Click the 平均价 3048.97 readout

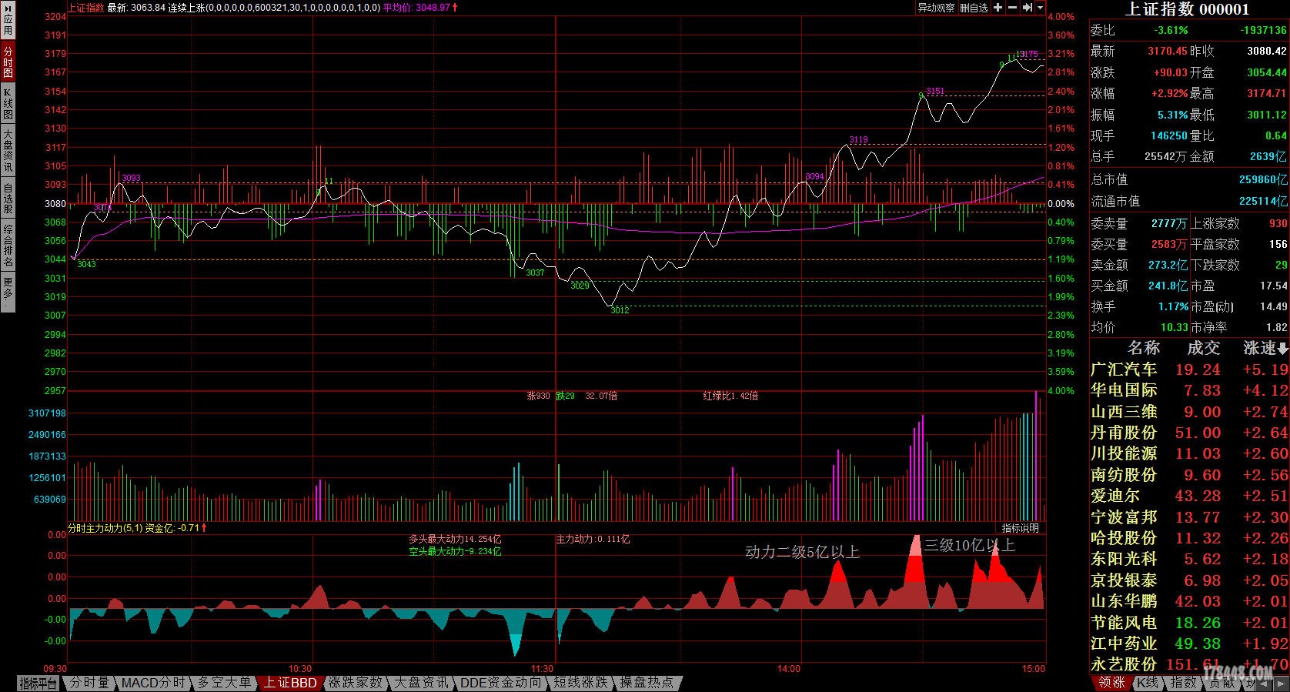click(x=420, y=8)
